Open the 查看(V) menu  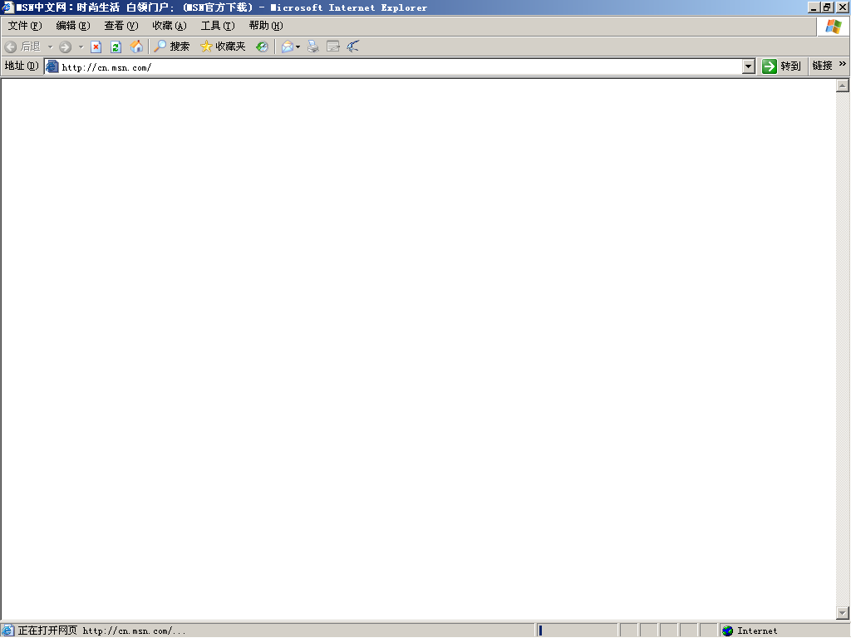tap(121, 26)
